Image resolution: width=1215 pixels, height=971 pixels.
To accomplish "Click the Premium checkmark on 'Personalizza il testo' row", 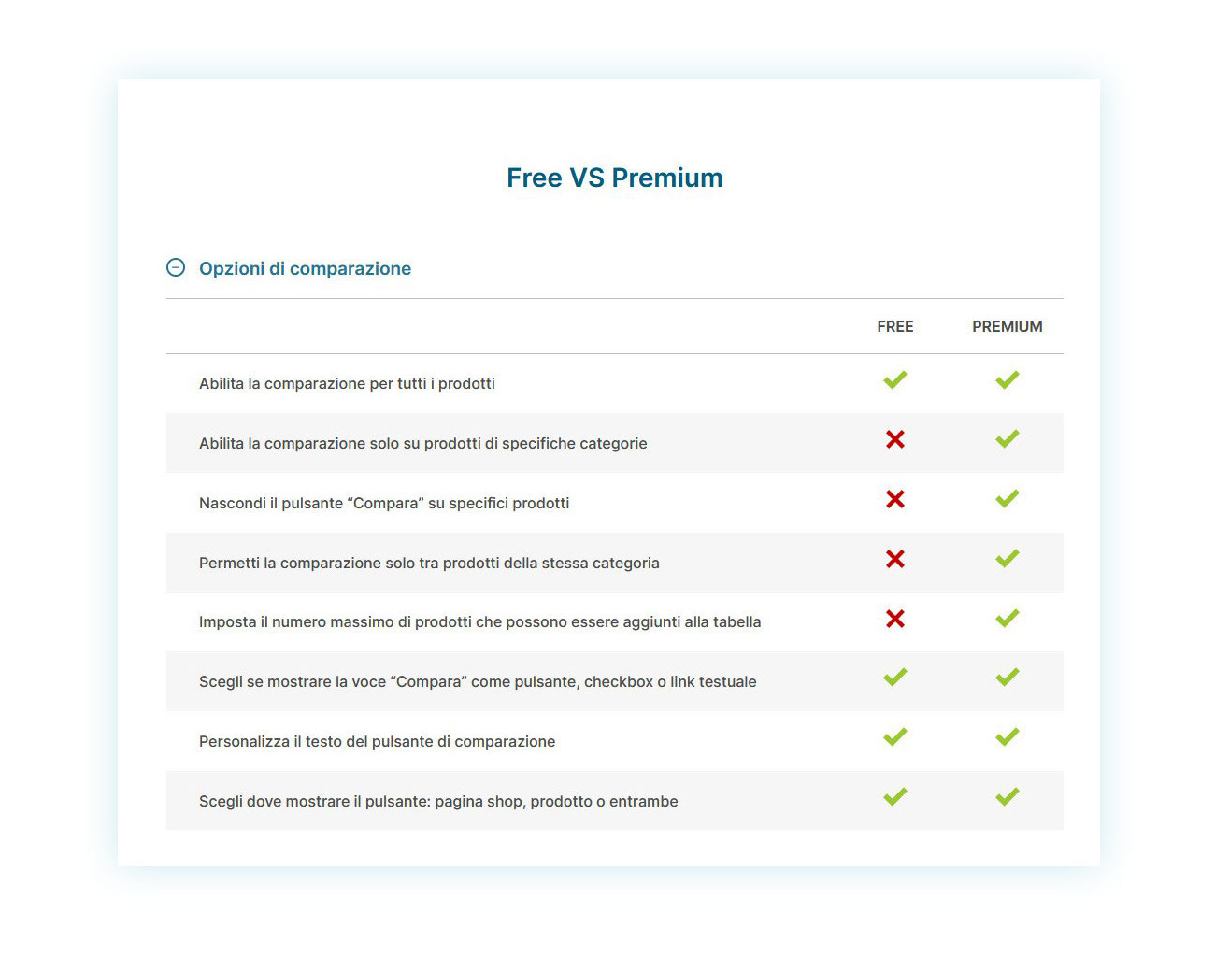I will point(1007,737).
